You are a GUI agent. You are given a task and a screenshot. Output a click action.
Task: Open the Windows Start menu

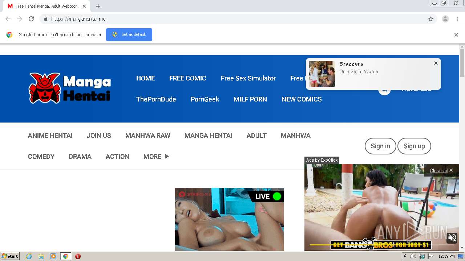pyautogui.click(x=10, y=256)
